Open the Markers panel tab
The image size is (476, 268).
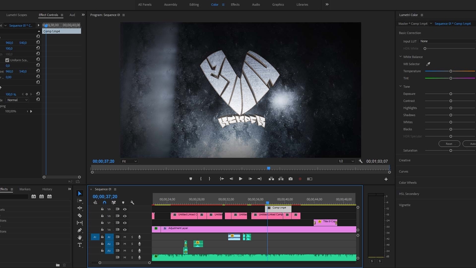coord(25,189)
